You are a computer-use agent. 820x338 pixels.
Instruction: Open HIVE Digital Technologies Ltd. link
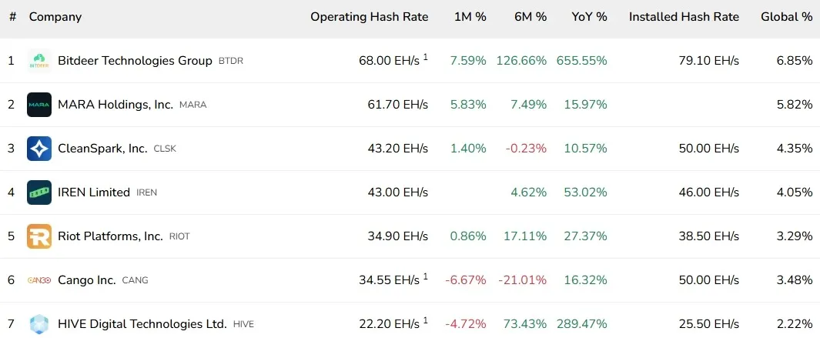142,324
